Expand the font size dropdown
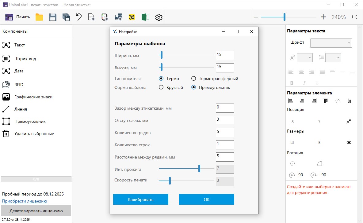363x223 pixels. click(304, 57)
